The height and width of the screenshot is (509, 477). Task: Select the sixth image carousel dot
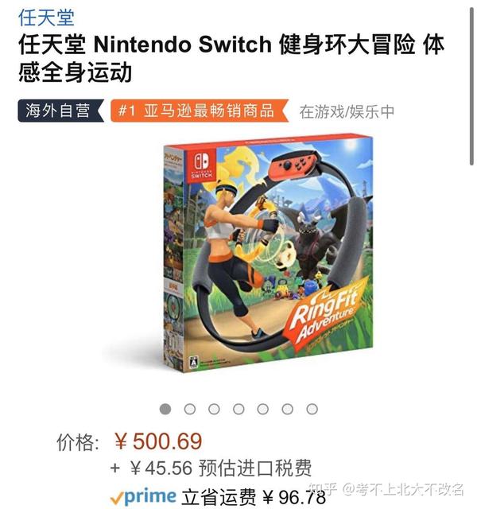pos(288,409)
